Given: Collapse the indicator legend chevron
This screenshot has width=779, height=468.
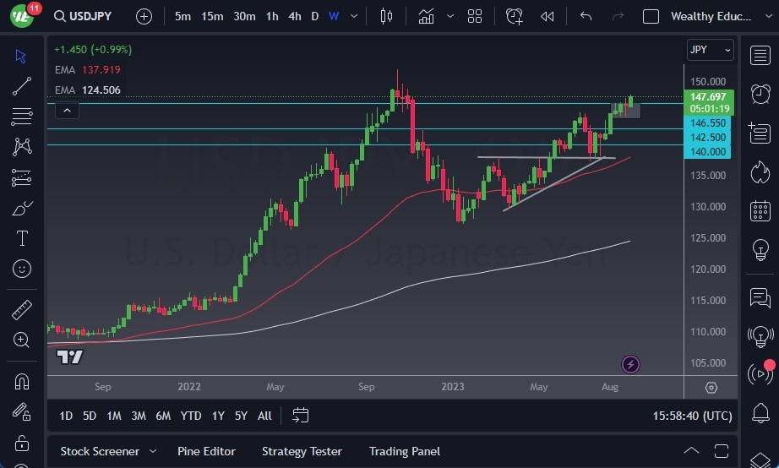Looking at the screenshot, I should (66, 110).
